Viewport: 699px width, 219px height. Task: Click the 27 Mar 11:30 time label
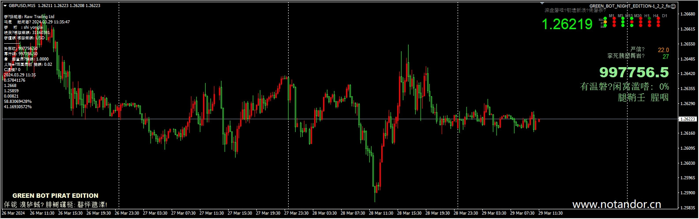(x=212, y=213)
